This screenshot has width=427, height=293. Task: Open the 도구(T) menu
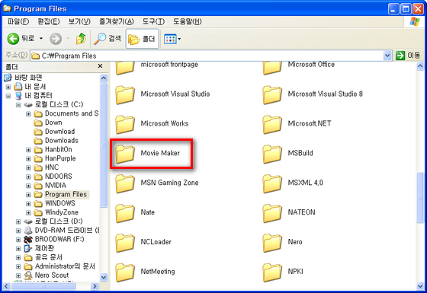tap(153, 21)
